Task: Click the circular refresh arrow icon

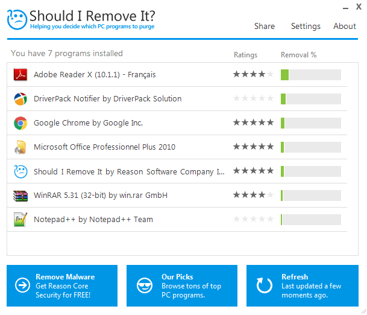Action: click(264, 285)
